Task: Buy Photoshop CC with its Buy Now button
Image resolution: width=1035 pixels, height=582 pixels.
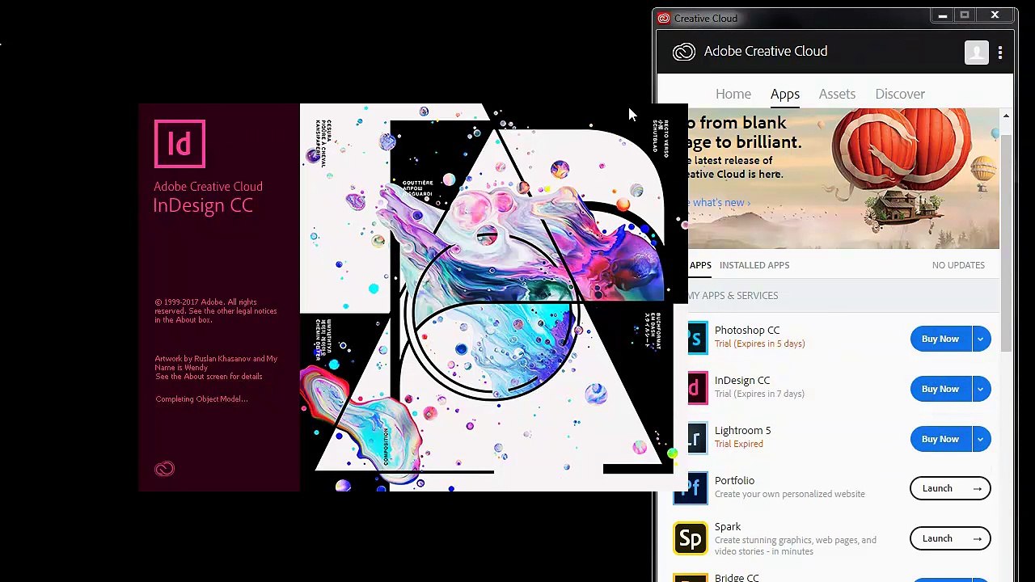Action: click(x=940, y=339)
